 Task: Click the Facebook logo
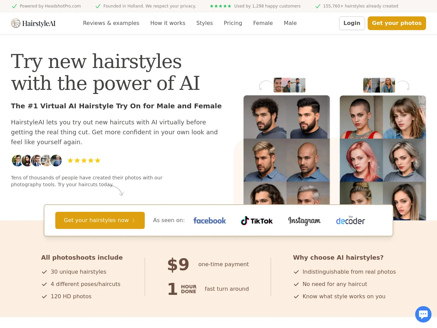pyautogui.click(x=210, y=221)
